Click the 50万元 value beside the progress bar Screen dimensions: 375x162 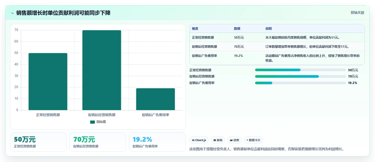[353, 70]
